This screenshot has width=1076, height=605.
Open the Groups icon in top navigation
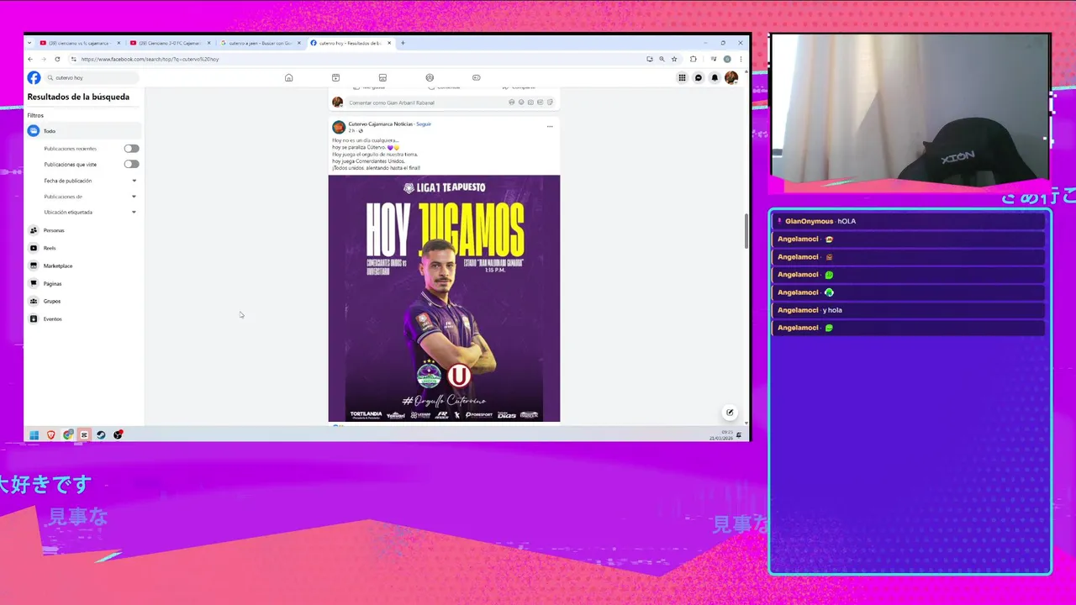click(x=430, y=77)
